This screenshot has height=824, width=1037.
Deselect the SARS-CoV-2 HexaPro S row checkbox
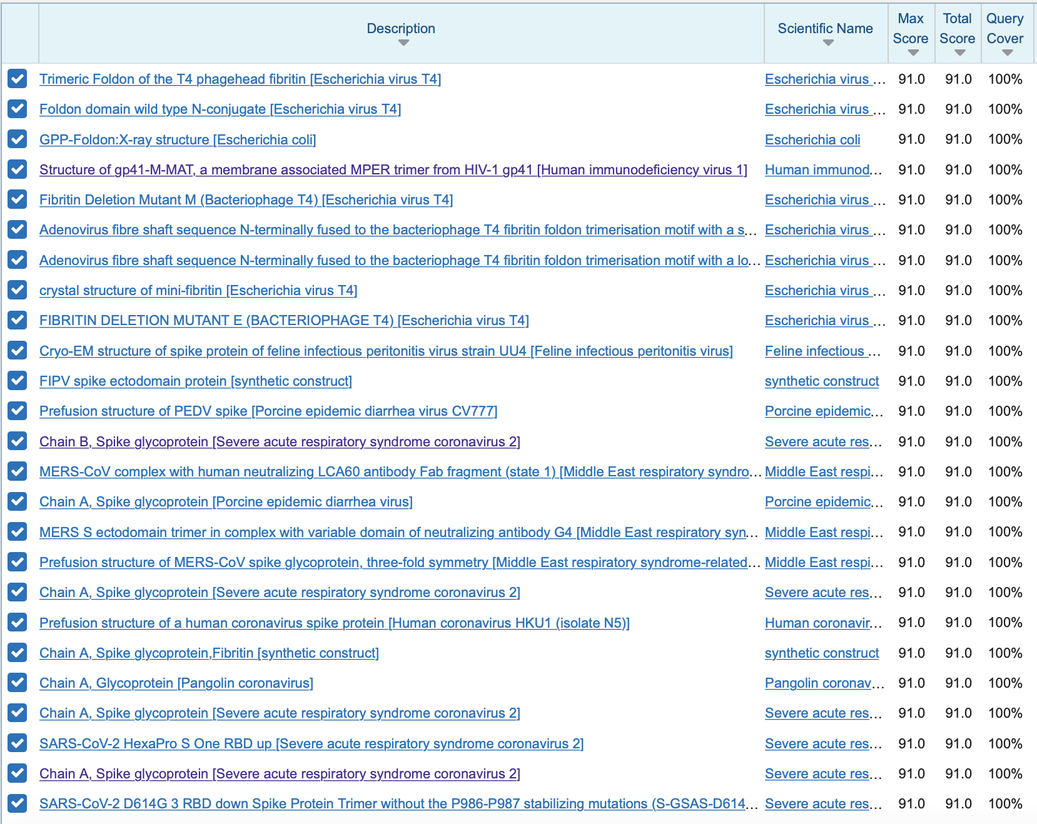tap(18, 743)
